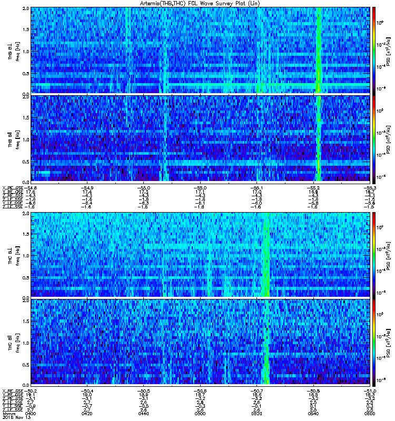
Task: Click the PSD [nT²/Hz] label beside THC B∥ color bar
Action: pyautogui.click(x=389, y=343)
